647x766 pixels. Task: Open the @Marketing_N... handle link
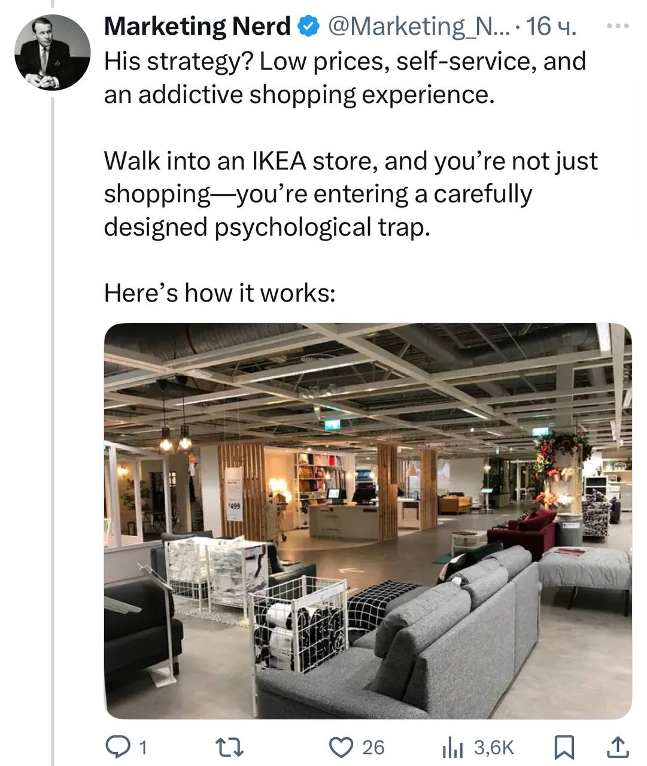(x=417, y=27)
